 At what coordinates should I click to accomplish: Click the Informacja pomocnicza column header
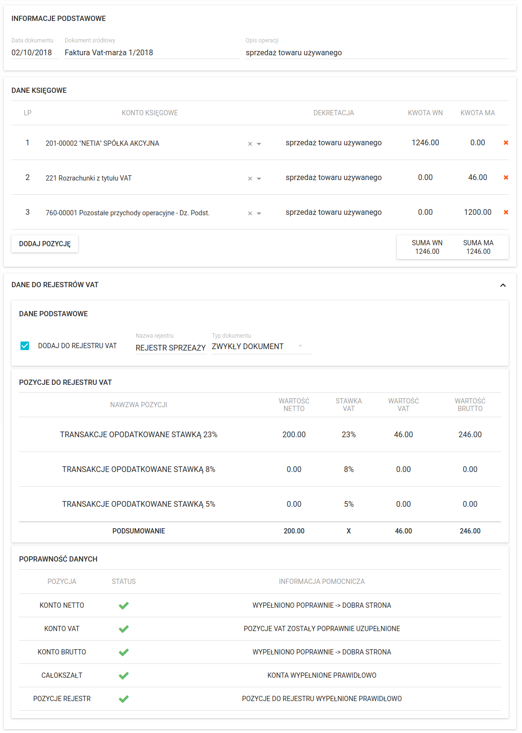[x=322, y=582]
